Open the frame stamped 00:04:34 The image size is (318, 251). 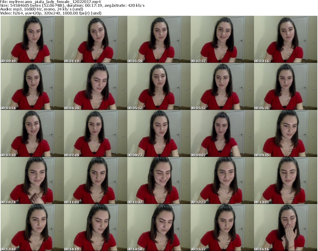(96, 86)
